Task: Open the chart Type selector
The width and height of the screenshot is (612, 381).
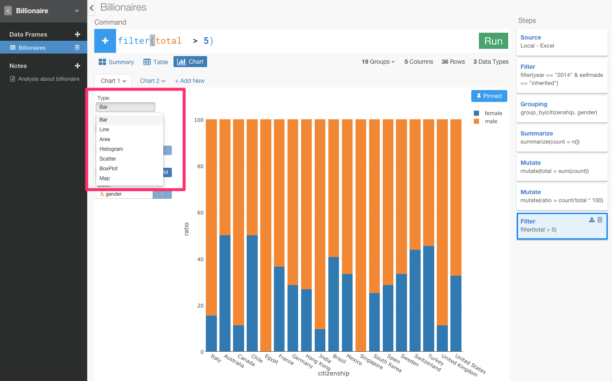Action: [125, 107]
